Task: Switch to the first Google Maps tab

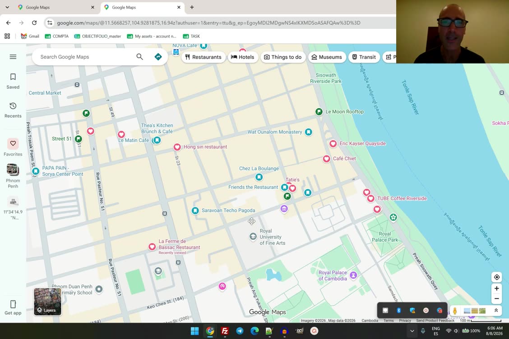Action: pos(56,7)
